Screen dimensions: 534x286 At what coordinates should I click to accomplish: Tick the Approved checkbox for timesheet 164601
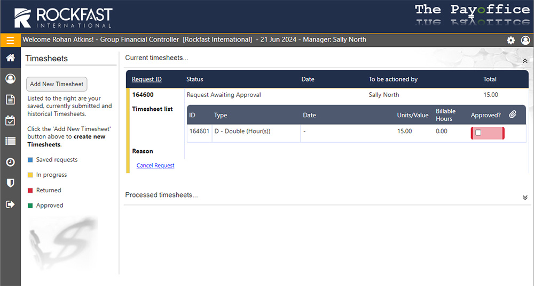point(478,133)
